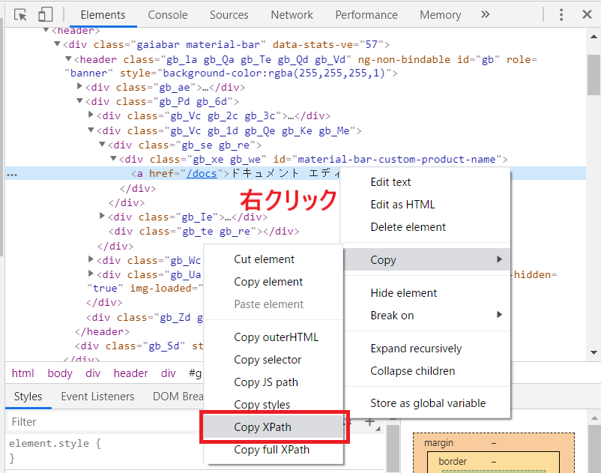The height and width of the screenshot is (473, 601).
Task: Collapse the div gb_Pd gb_6d node
Action: tap(79, 100)
